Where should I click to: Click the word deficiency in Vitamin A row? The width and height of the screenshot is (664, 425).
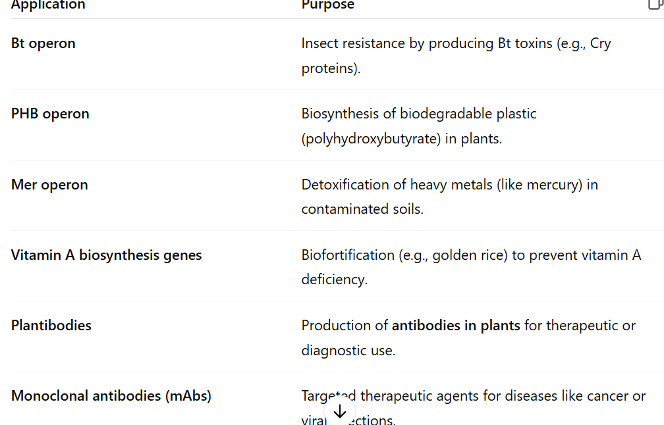[335, 280]
